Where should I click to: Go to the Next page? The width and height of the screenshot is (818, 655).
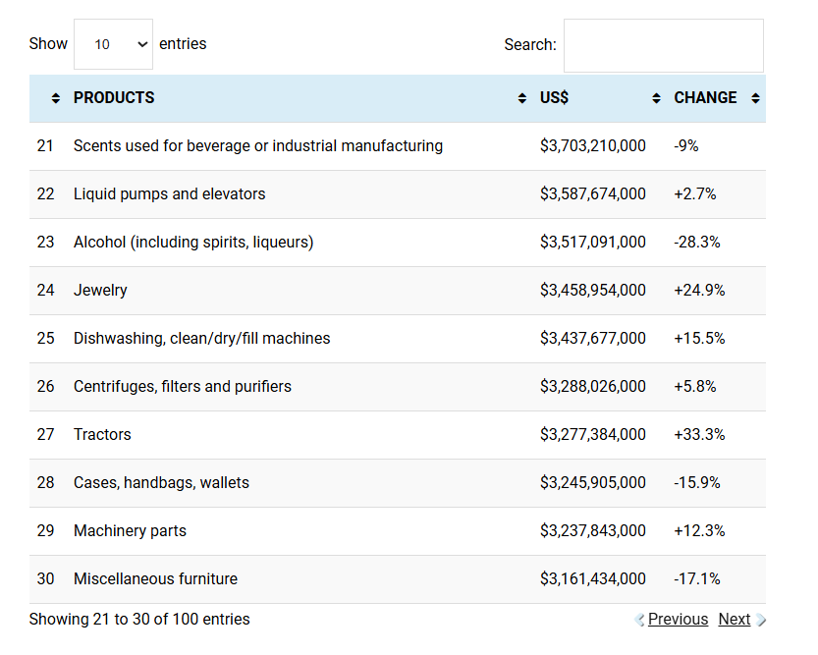(734, 619)
